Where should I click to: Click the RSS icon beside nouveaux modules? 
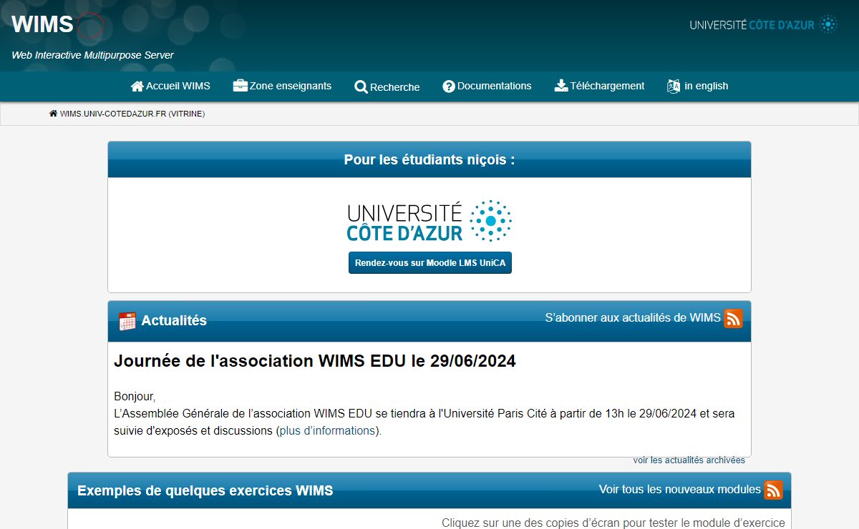(774, 490)
